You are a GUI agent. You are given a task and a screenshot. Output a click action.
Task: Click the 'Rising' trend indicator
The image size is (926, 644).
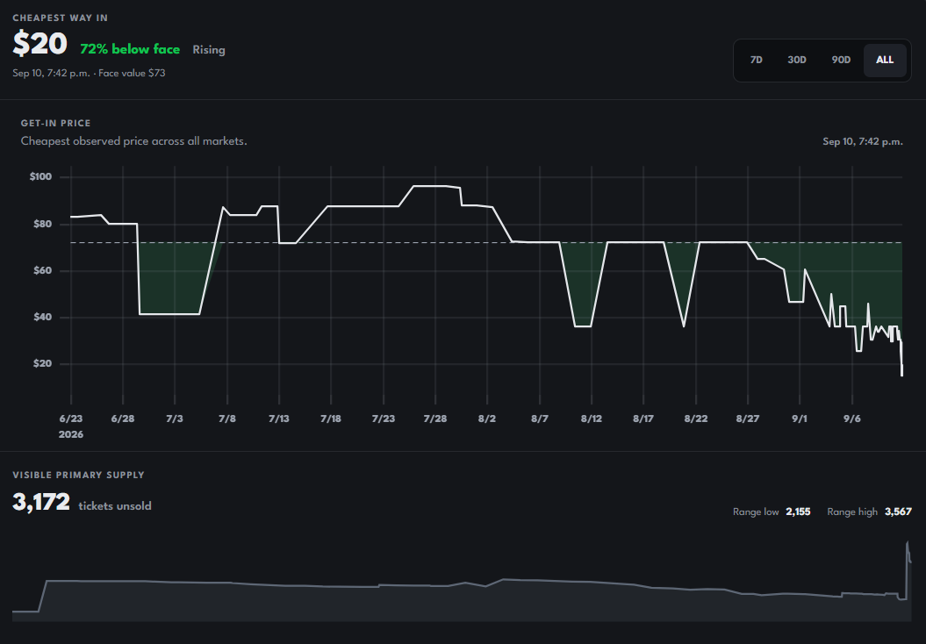[209, 50]
